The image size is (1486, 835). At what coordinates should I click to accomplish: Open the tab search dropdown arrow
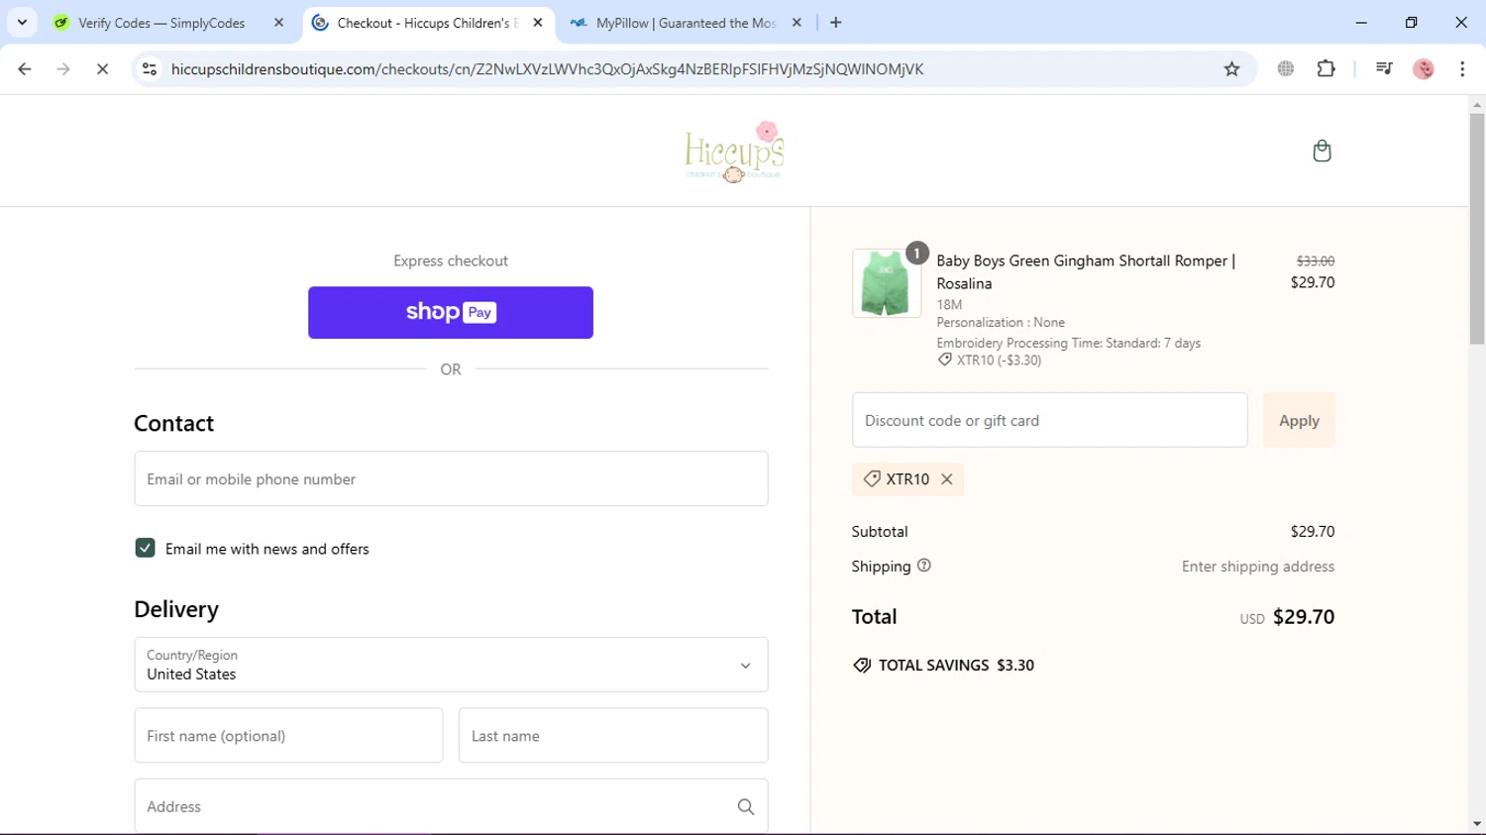(x=22, y=23)
